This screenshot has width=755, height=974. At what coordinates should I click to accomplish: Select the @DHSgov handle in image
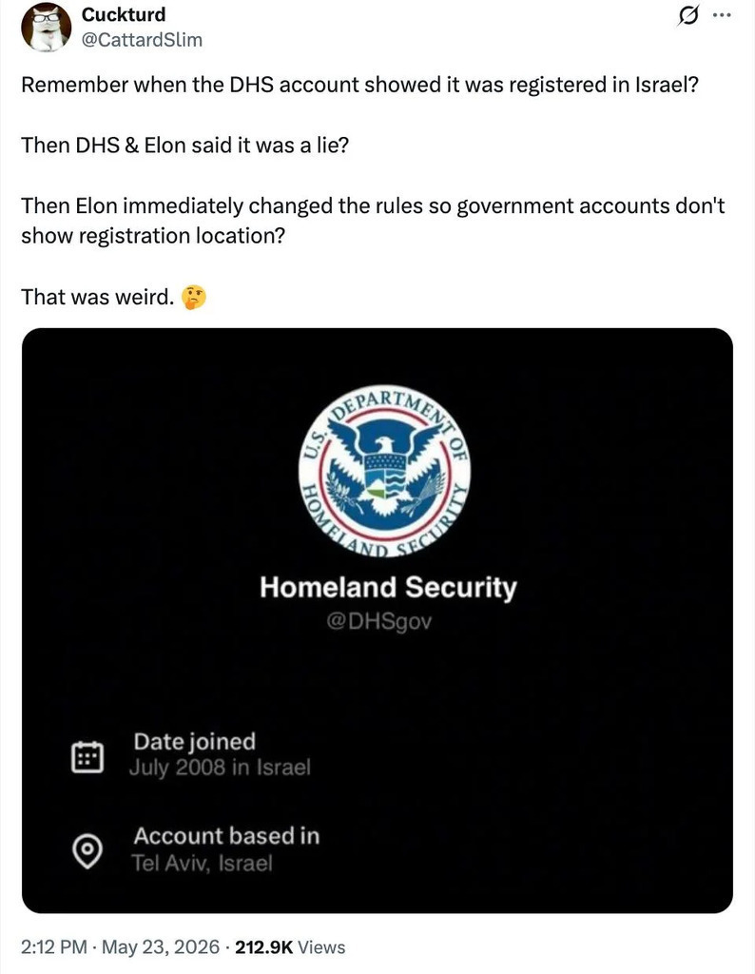pos(378,620)
